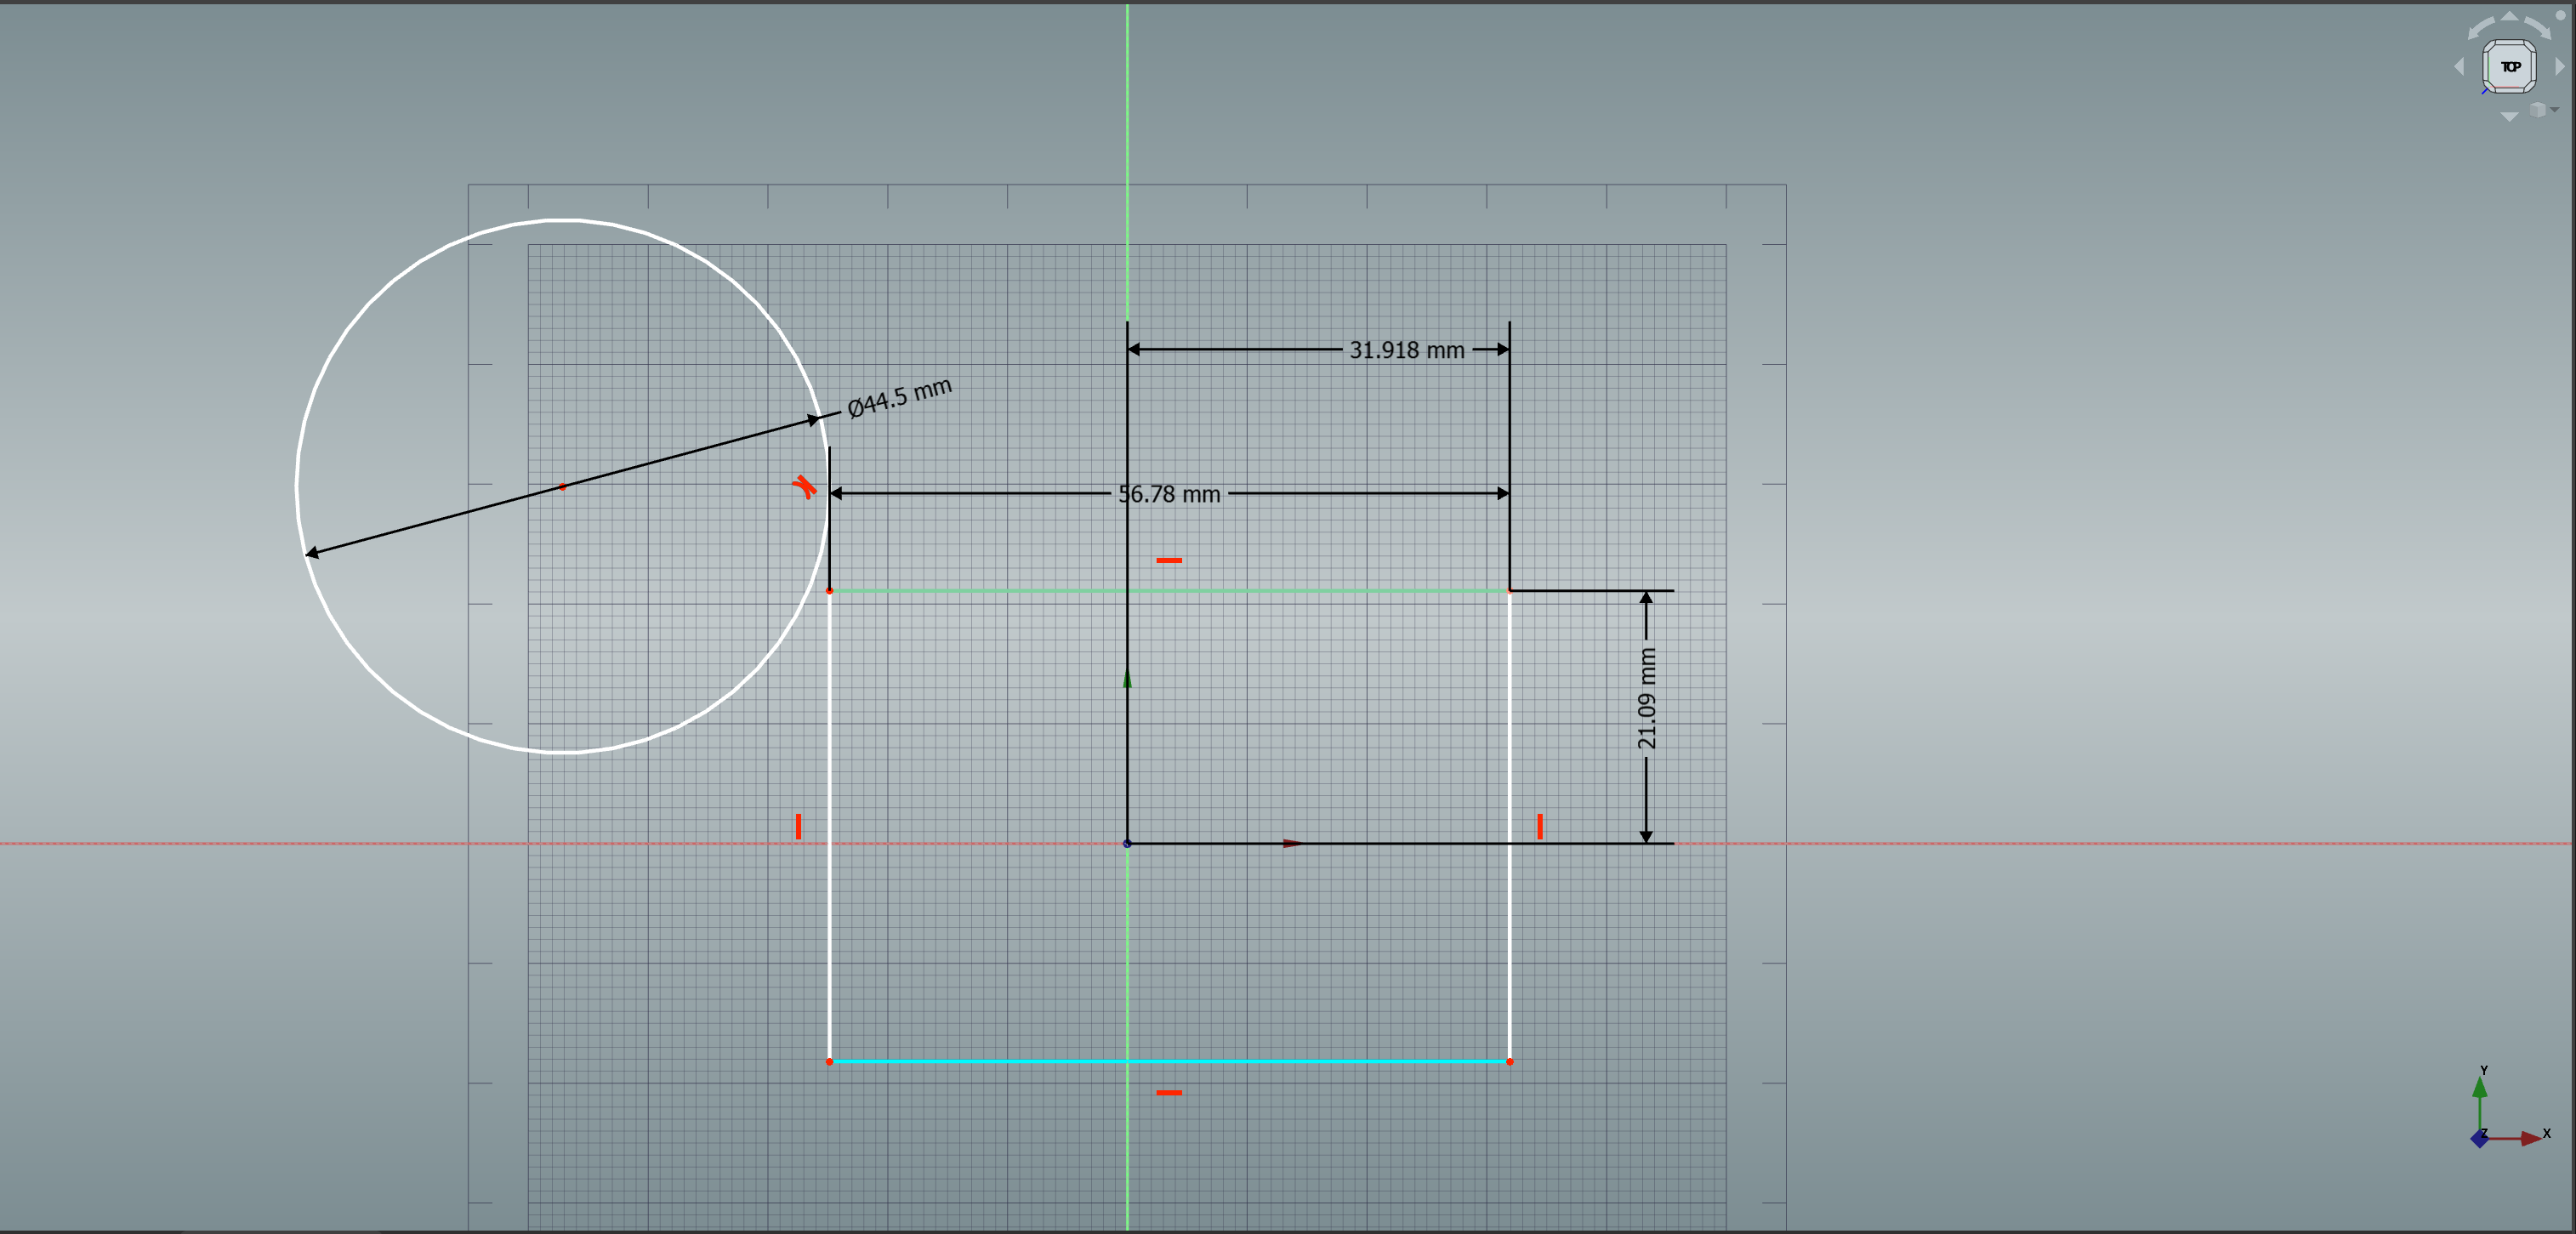The width and height of the screenshot is (2576, 1234).
Task: Select the isometric cube icon below the ViewCube
Action: click(x=2537, y=110)
